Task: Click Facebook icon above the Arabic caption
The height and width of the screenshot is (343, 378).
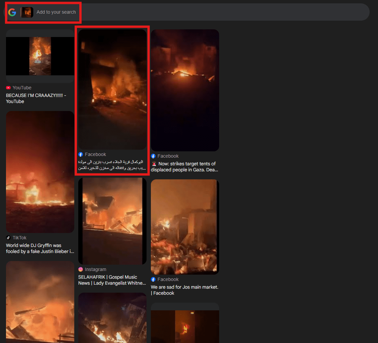Action: [x=81, y=154]
